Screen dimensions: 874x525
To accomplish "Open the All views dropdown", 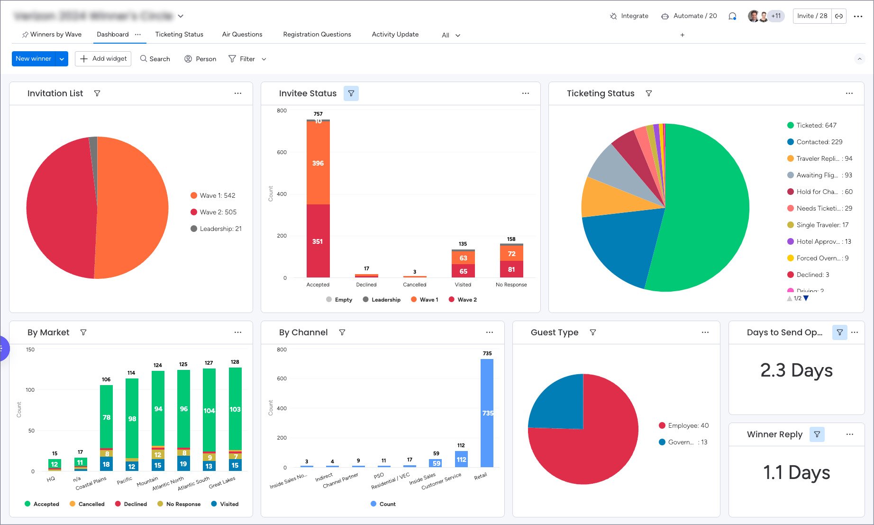I will click(451, 35).
